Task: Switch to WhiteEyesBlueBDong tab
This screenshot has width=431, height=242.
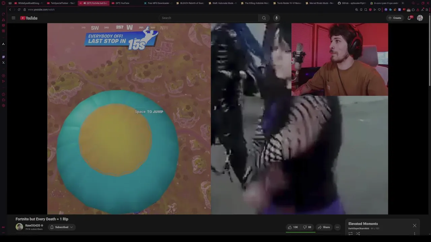Action: click(29, 3)
